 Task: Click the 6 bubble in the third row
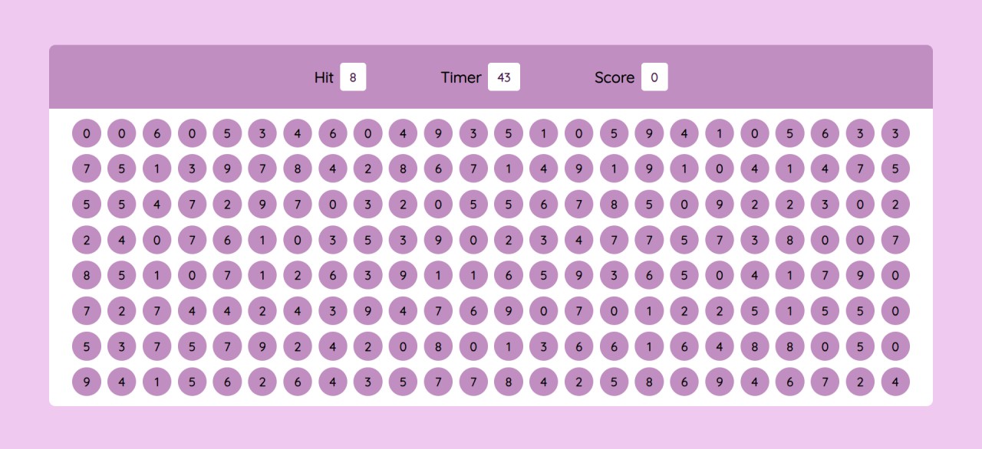[544, 204]
